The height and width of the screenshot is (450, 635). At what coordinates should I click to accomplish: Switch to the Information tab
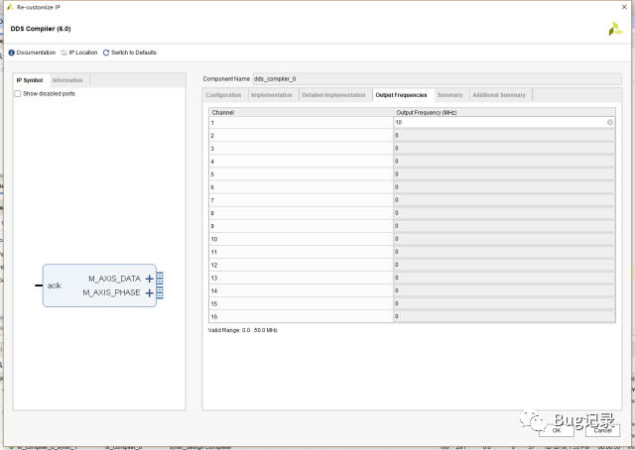click(x=67, y=80)
